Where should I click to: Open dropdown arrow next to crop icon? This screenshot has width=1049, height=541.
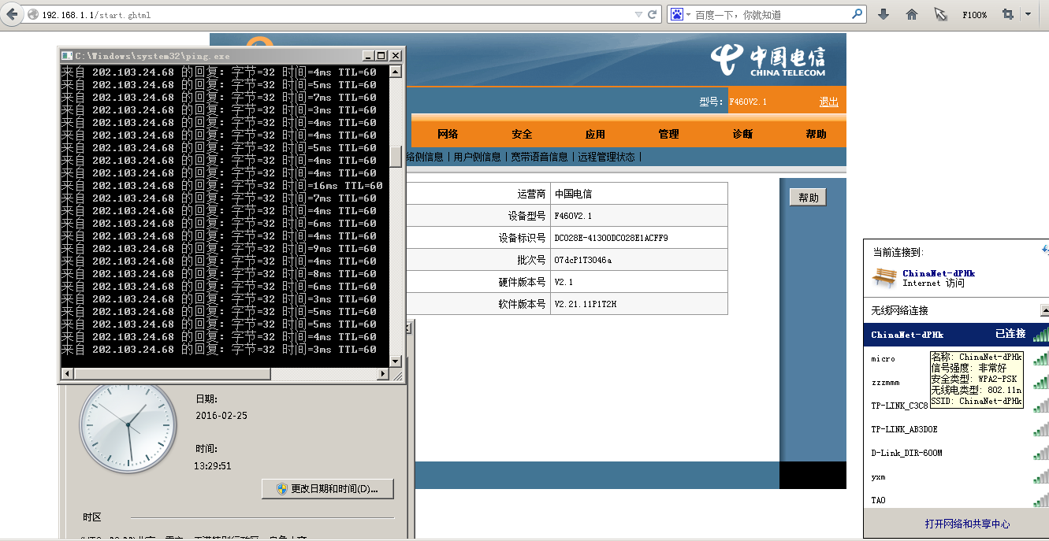1028,14
